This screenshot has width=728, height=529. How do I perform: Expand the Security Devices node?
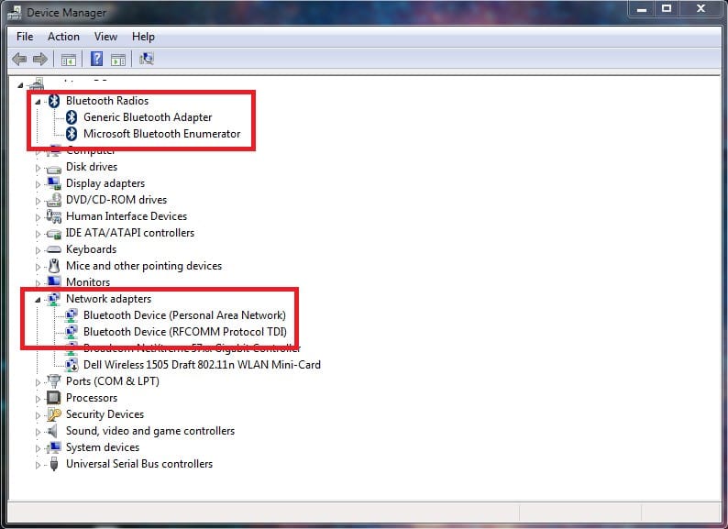38,415
